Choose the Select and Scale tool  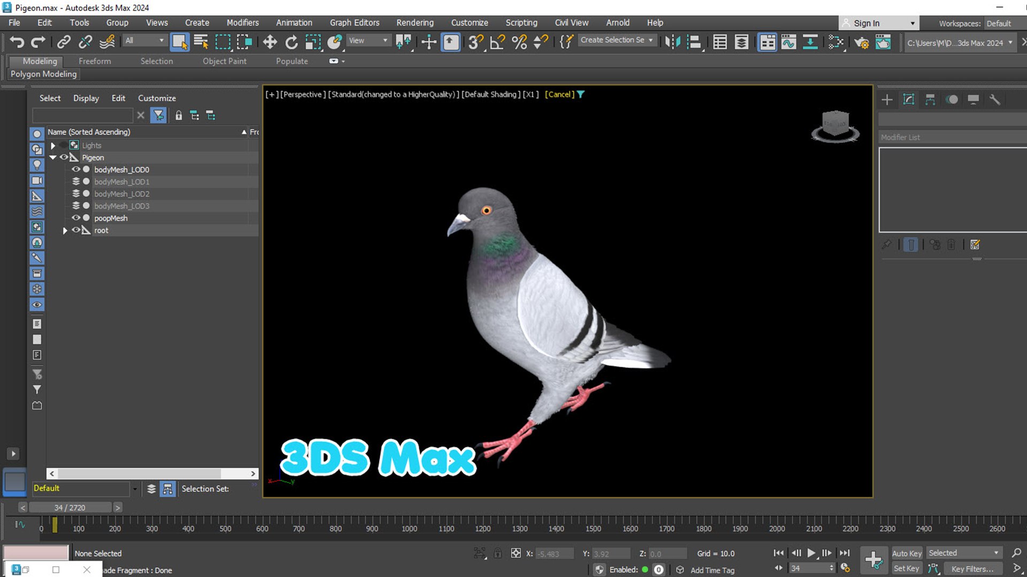[x=313, y=42]
